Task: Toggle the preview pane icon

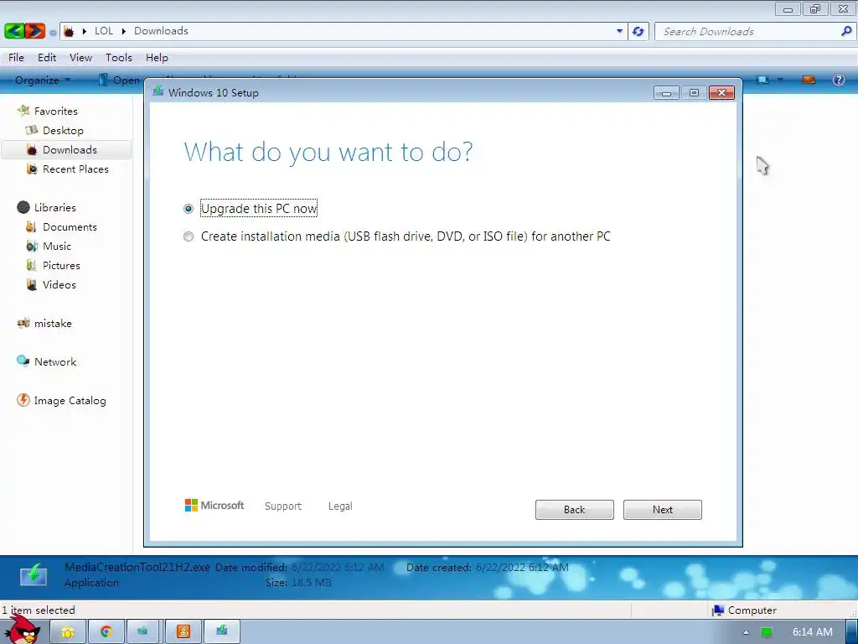Action: pos(809,80)
